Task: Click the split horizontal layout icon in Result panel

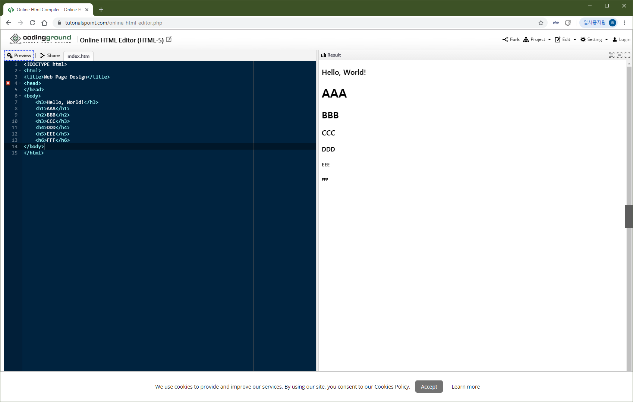Action: [x=612, y=55]
